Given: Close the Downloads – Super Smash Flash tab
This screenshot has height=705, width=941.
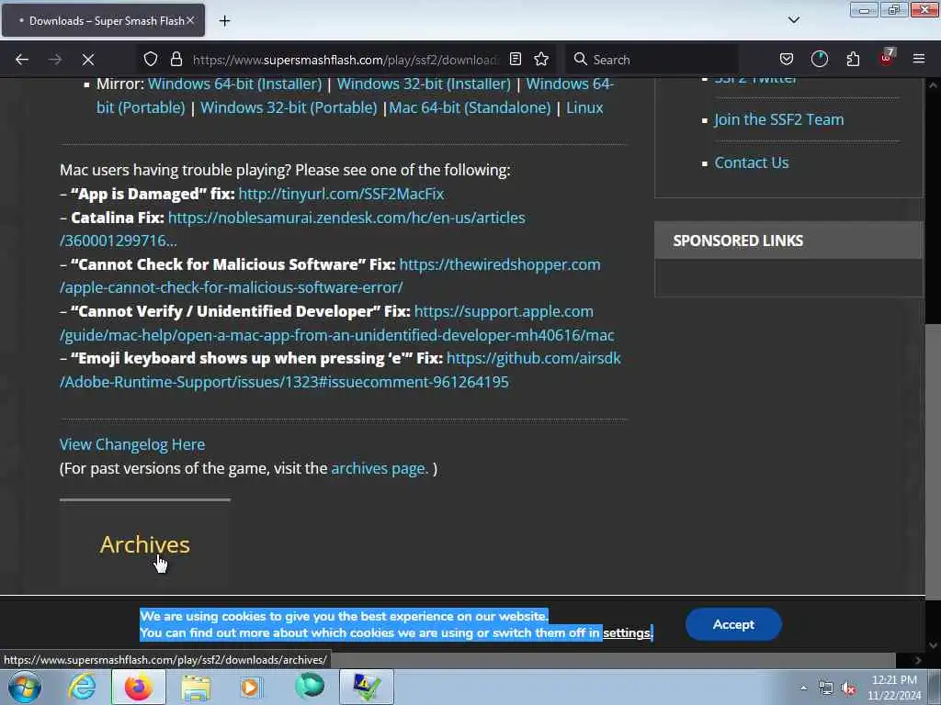Looking at the screenshot, I should point(190,20).
